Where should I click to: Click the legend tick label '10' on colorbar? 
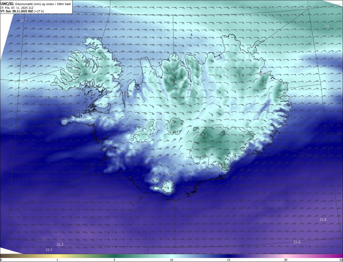[171, 260]
